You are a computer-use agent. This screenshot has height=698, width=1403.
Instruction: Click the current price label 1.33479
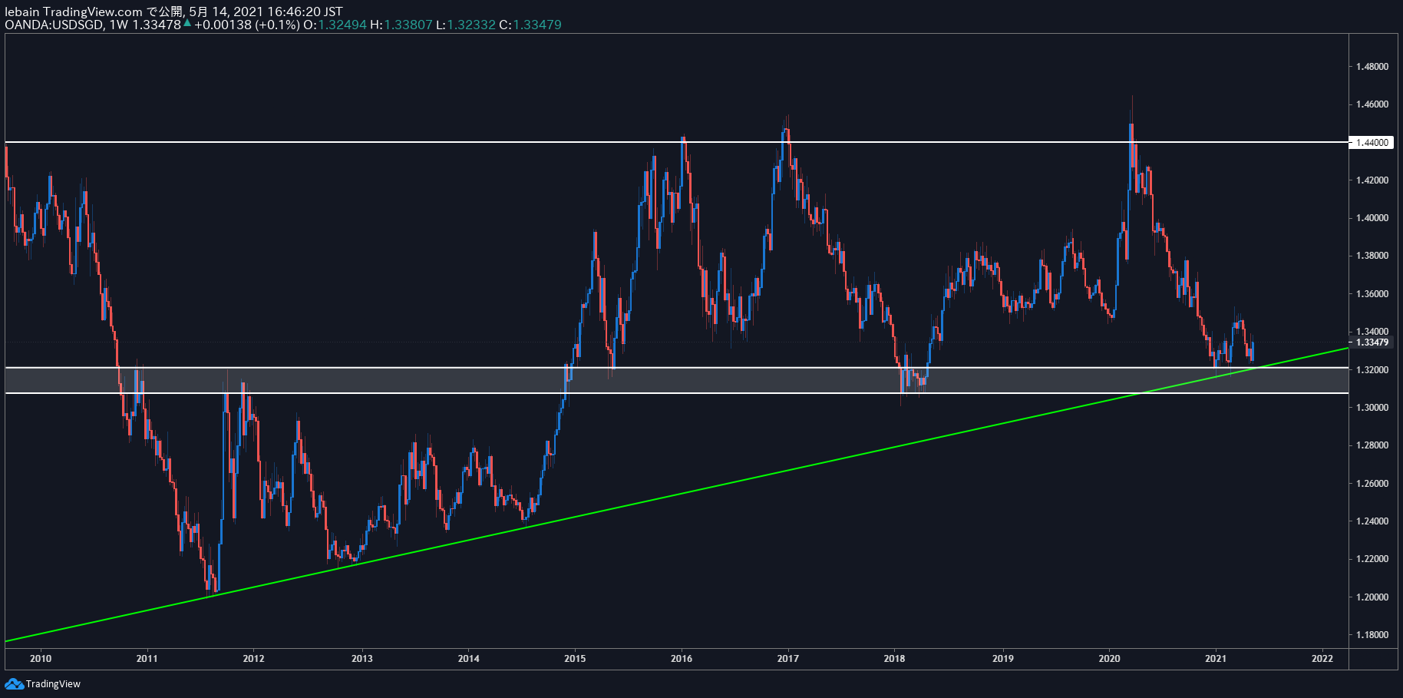pos(1372,342)
